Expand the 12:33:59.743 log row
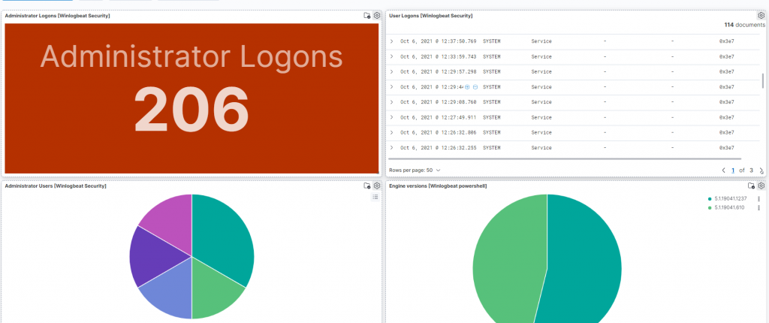The height and width of the screenshot is (323, 769). [x=391, y=56]
